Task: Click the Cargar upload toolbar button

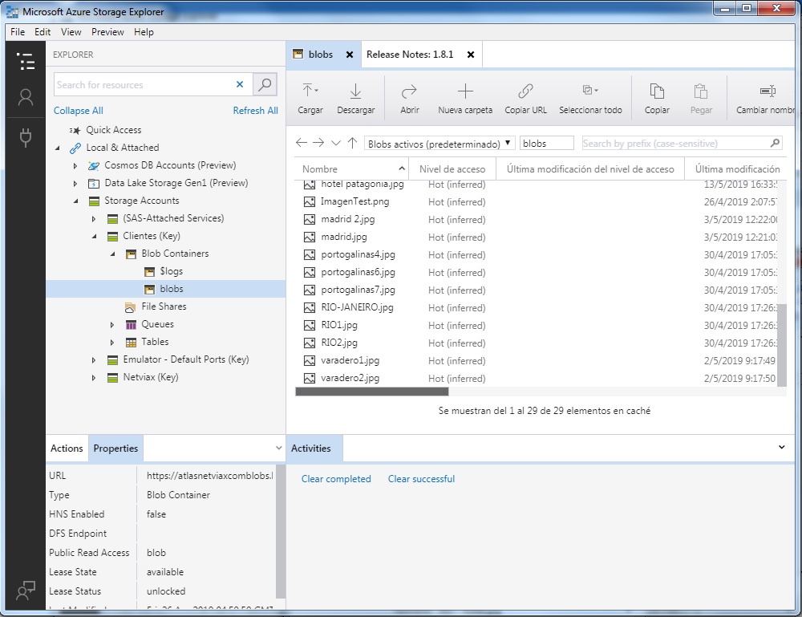Action: coord(310,98)
